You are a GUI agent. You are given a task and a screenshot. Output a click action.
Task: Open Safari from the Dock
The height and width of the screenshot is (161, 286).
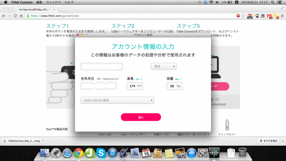[67, 153]
